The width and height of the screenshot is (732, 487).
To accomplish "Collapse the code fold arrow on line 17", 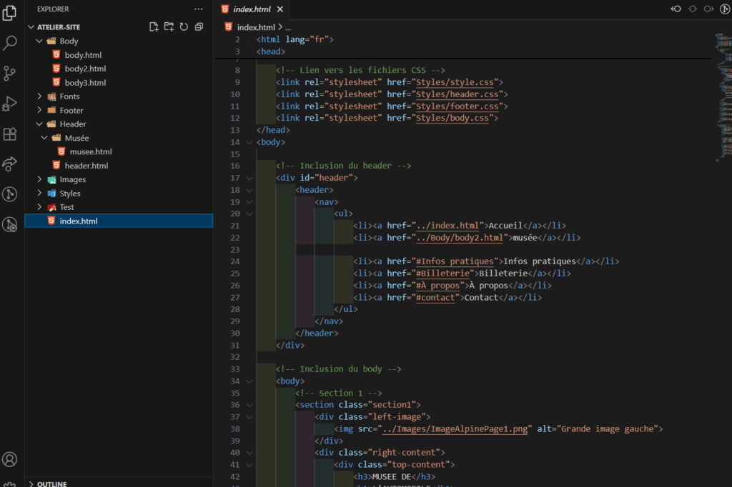I will [249, 177].
